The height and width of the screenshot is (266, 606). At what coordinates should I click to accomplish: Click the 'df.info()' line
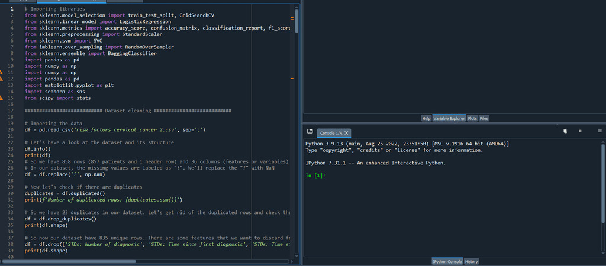pyautogui.click(x=37, y=149)
